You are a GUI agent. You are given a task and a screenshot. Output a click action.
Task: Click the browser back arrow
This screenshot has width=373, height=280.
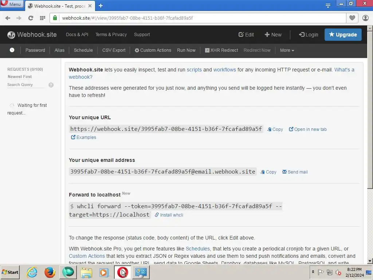click(x=8, y=18)
